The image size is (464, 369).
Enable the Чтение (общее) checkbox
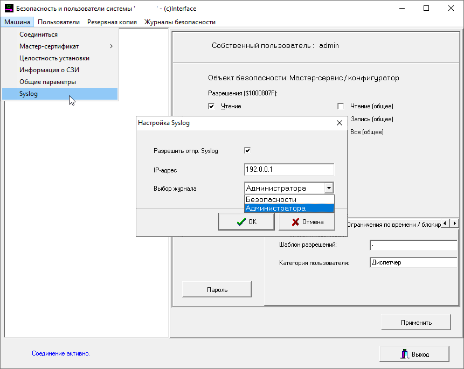(x=341, y=106)
